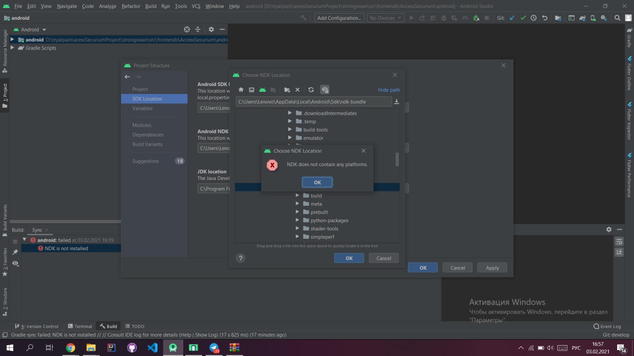The image size is (634, 356).
Task: Click the delete X icon in chooser toolbar
Action: point(297,90)
